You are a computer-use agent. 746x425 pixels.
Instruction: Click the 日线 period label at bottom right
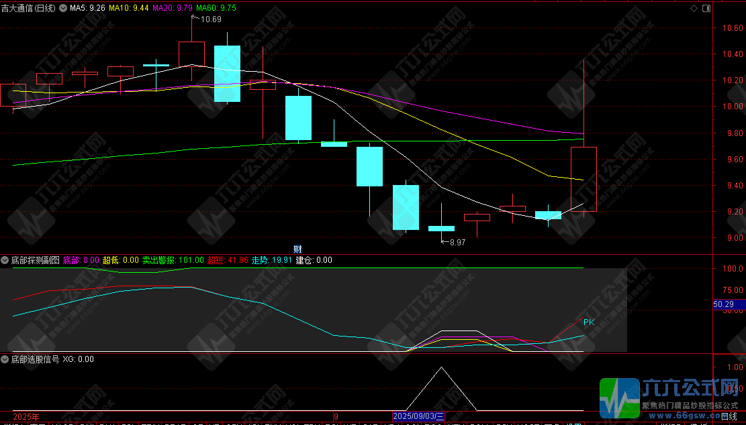(729, 416)
